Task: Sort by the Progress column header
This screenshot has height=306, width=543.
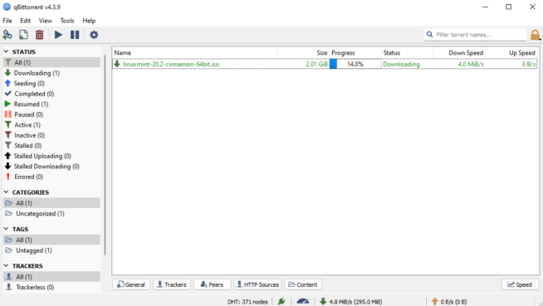Action: pyautogui.click(x=355, y=53)
